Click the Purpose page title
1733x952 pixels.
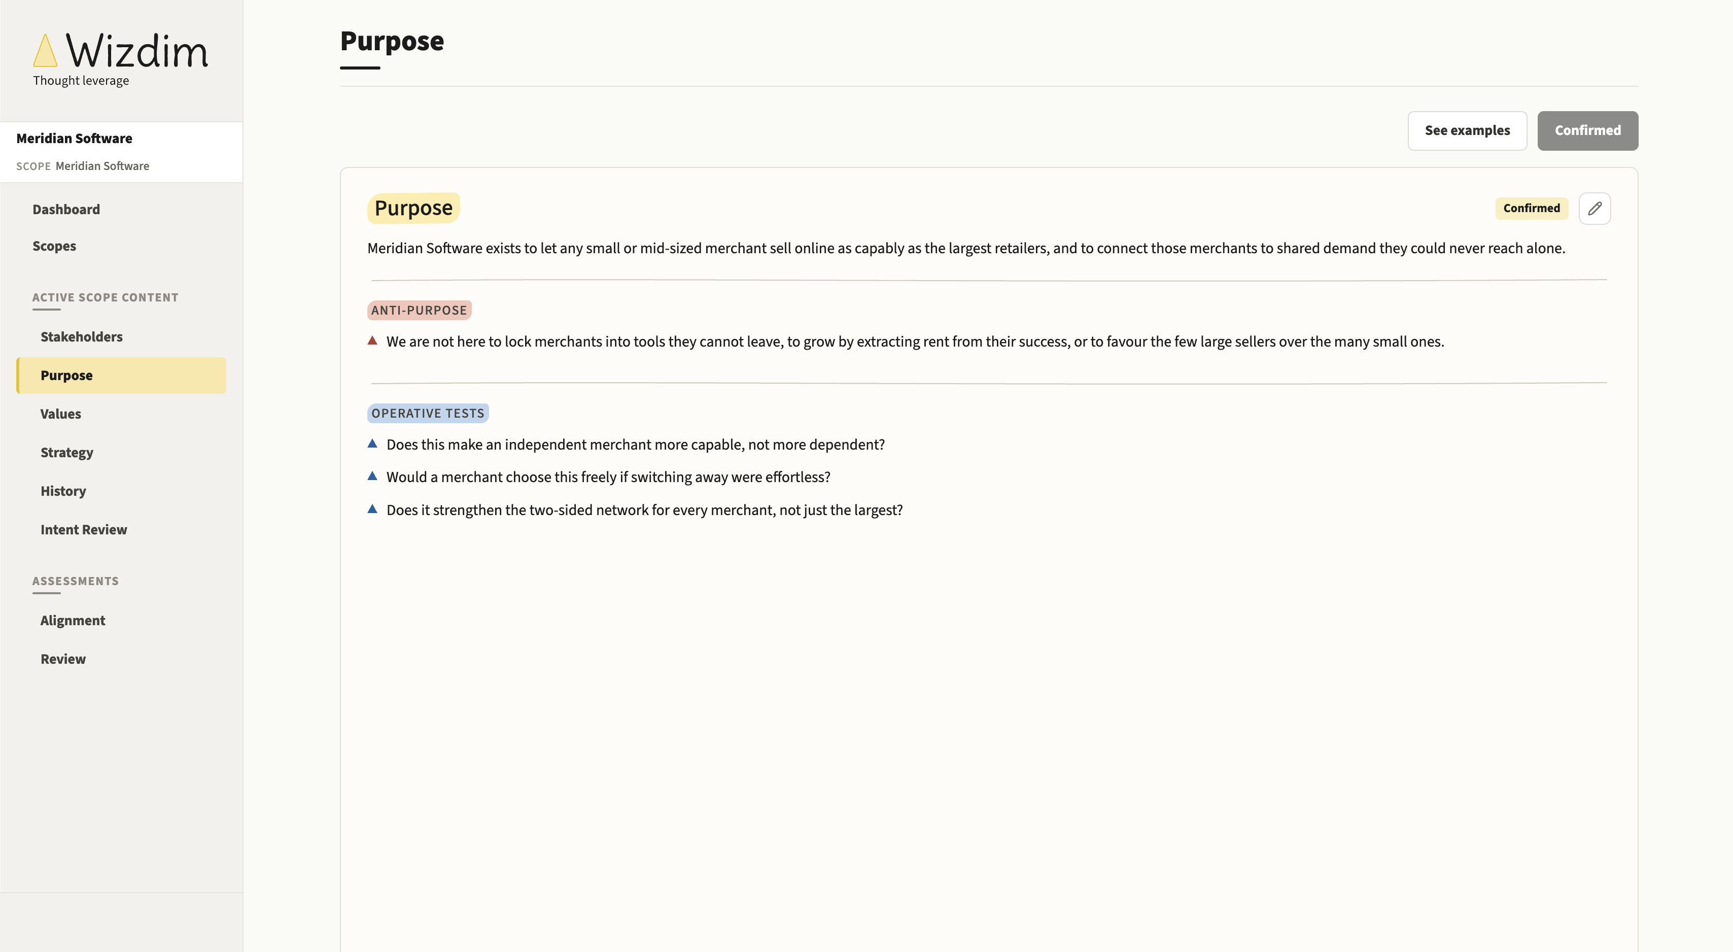(392, 42)
